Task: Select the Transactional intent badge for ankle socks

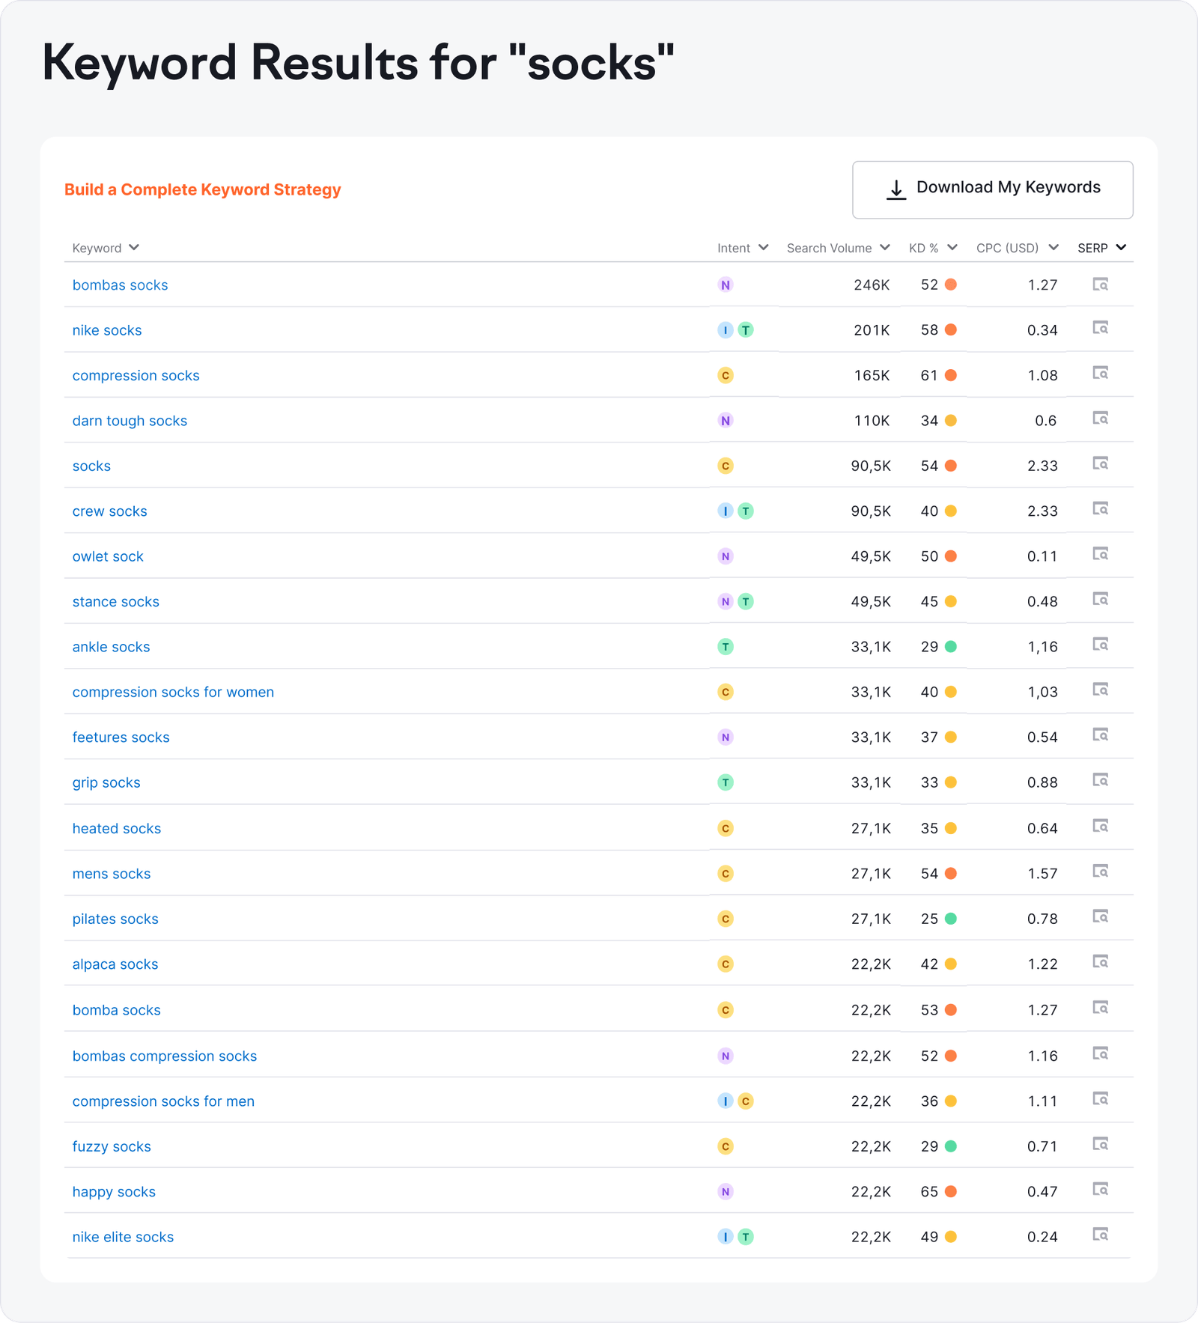Action: pos(724,645)
